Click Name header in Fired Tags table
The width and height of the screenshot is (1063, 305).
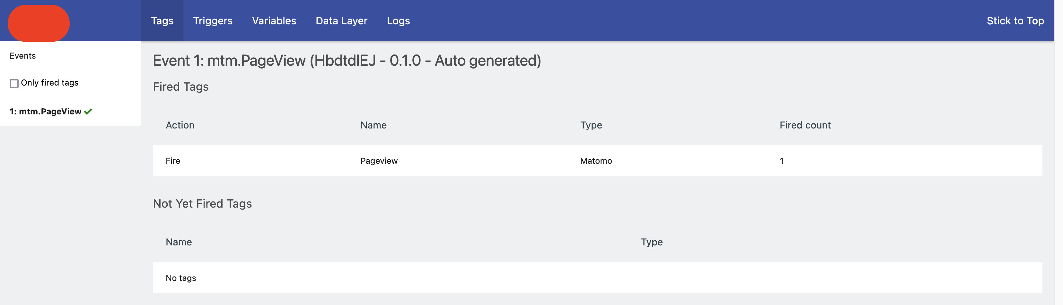click(373, 125)
